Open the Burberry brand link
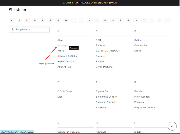 point(101,56)
